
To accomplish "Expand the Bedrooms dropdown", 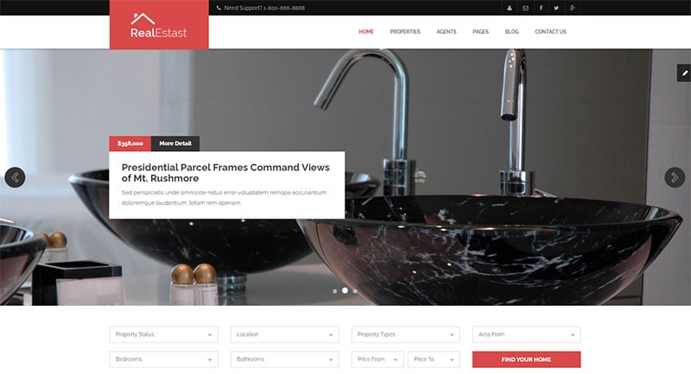I will point(163,359).
